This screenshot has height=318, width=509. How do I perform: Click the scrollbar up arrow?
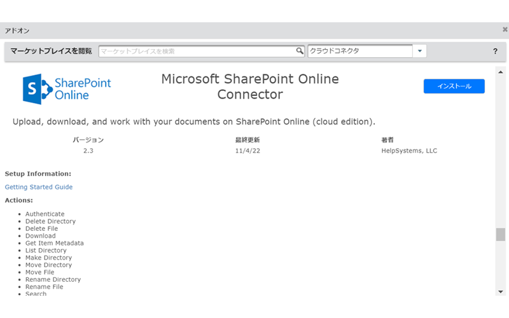501,72
